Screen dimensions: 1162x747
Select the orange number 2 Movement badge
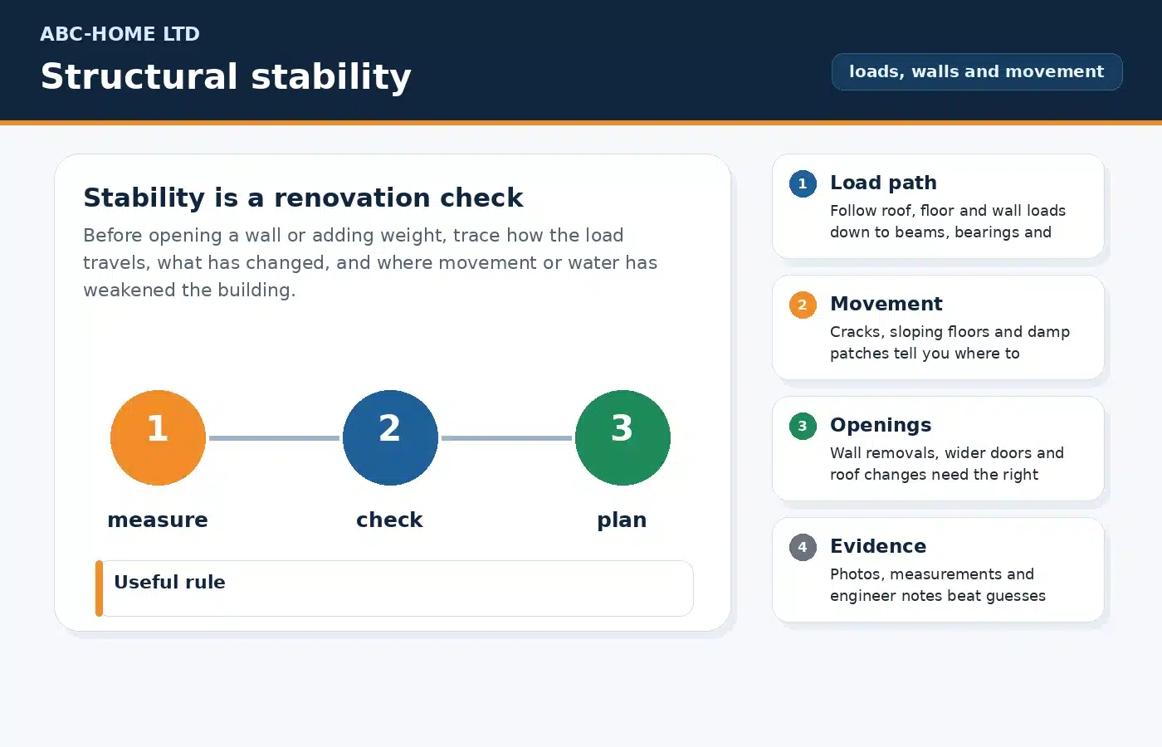click(803, 305)
